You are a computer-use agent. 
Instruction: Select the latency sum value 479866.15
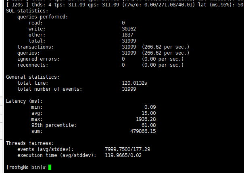(143, 131)
